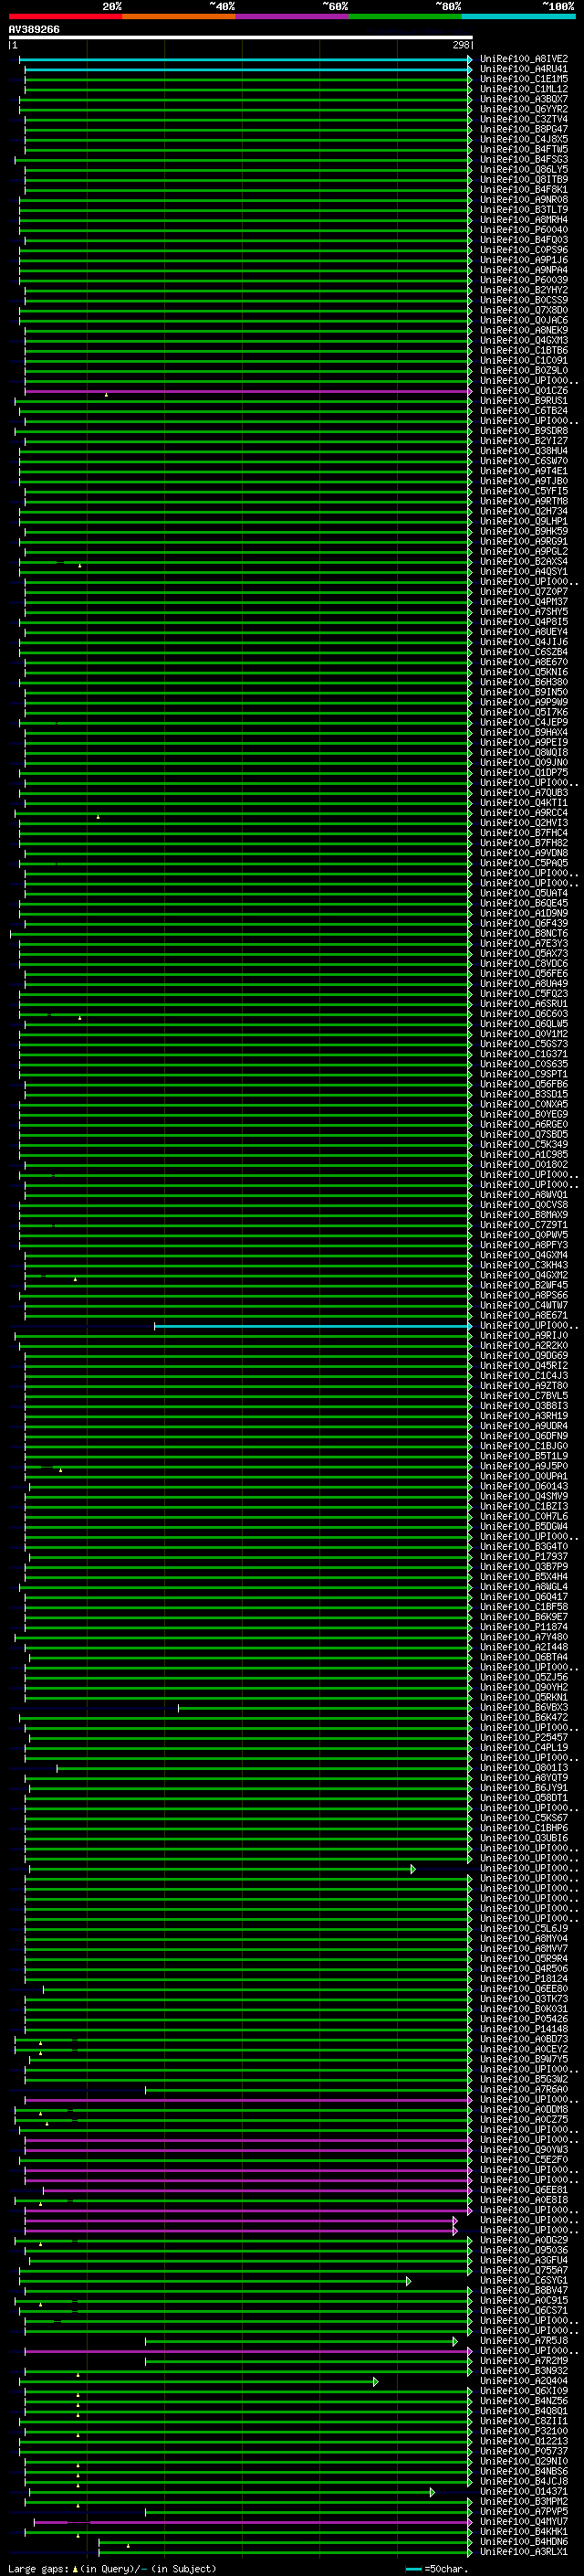Select hit label UniRef100_Q12213
Image resolution: width=584 pixels, height=2576 pixels.
(x=524, y=2440)
